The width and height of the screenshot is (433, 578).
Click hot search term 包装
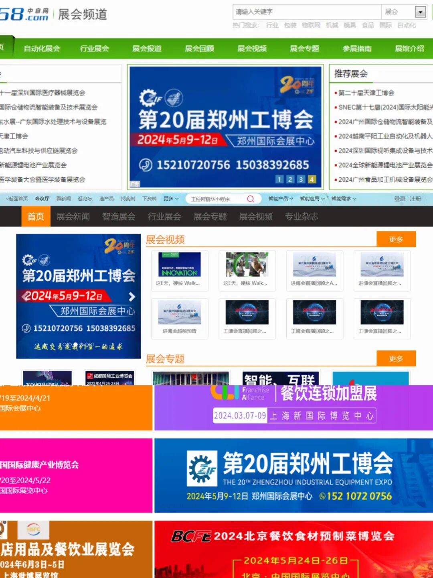290,25
